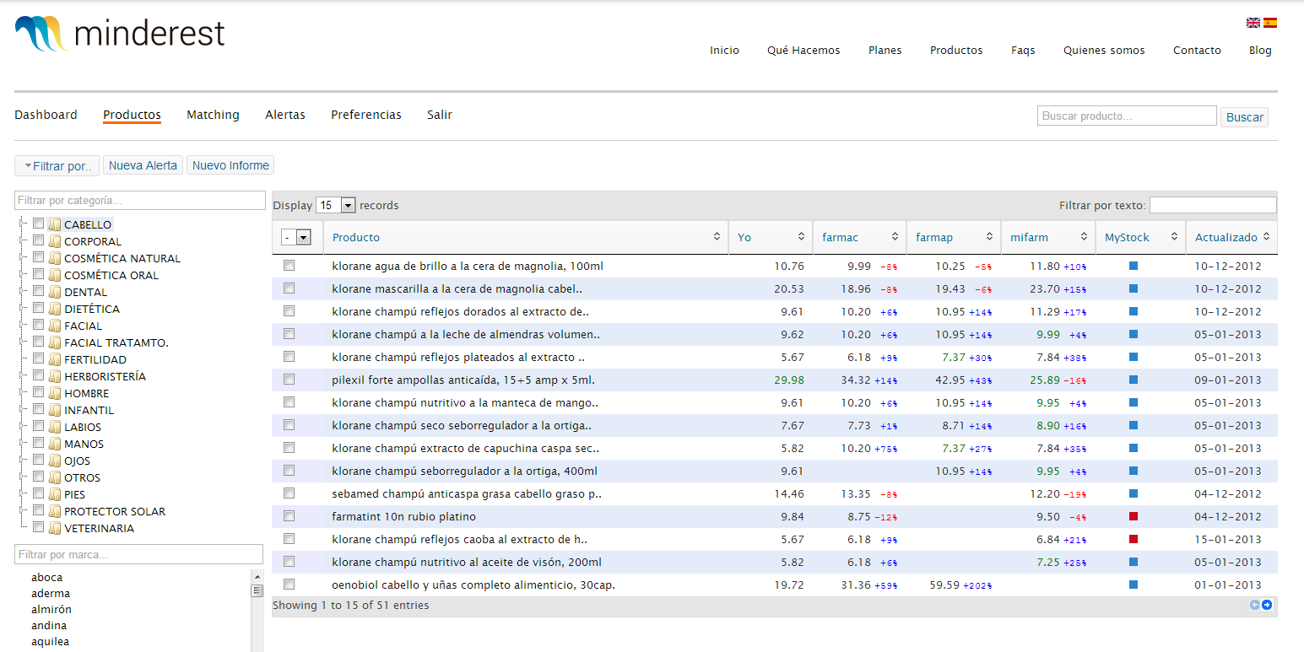The width and height of the screenshot is (1304, 652).
Task: Check the COSMÉTICA NATURAL category checkbox
Action: (x=38, y=258)
